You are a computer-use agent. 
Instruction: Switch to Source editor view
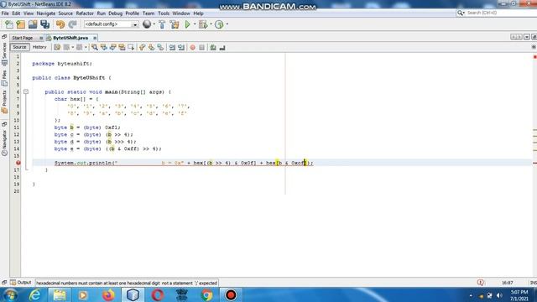[19, 47]
